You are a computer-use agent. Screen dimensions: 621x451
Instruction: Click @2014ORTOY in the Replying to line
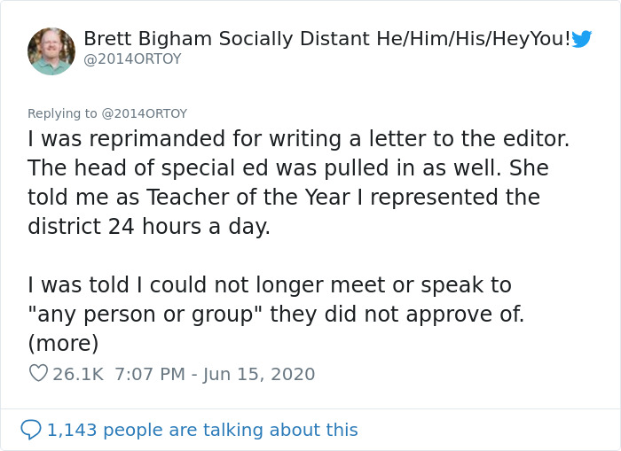(144, 113)
